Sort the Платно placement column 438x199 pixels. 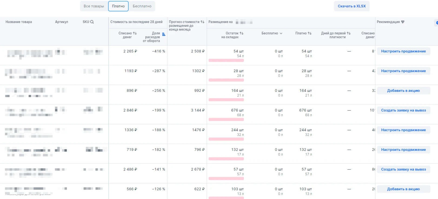tap(310, 33)
